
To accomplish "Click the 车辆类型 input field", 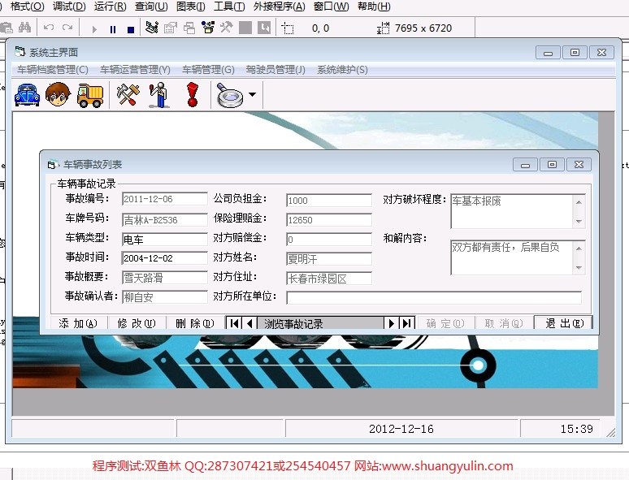I will [x=165, y=240].
